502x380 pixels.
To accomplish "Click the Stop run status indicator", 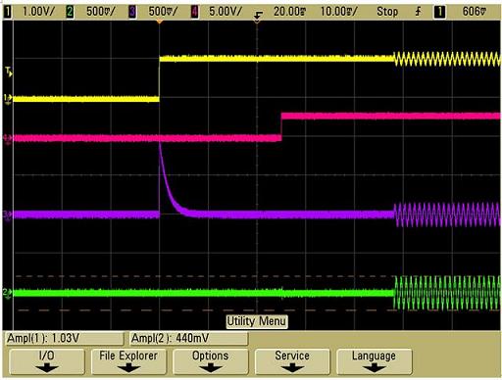I will (387, 12).
